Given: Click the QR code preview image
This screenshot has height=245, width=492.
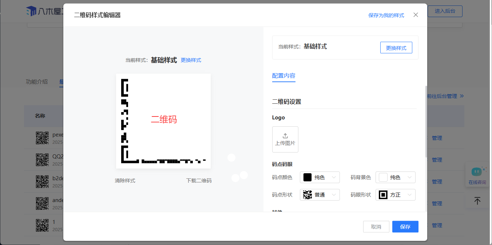Looking at the screenshot, I should (163, 121).
